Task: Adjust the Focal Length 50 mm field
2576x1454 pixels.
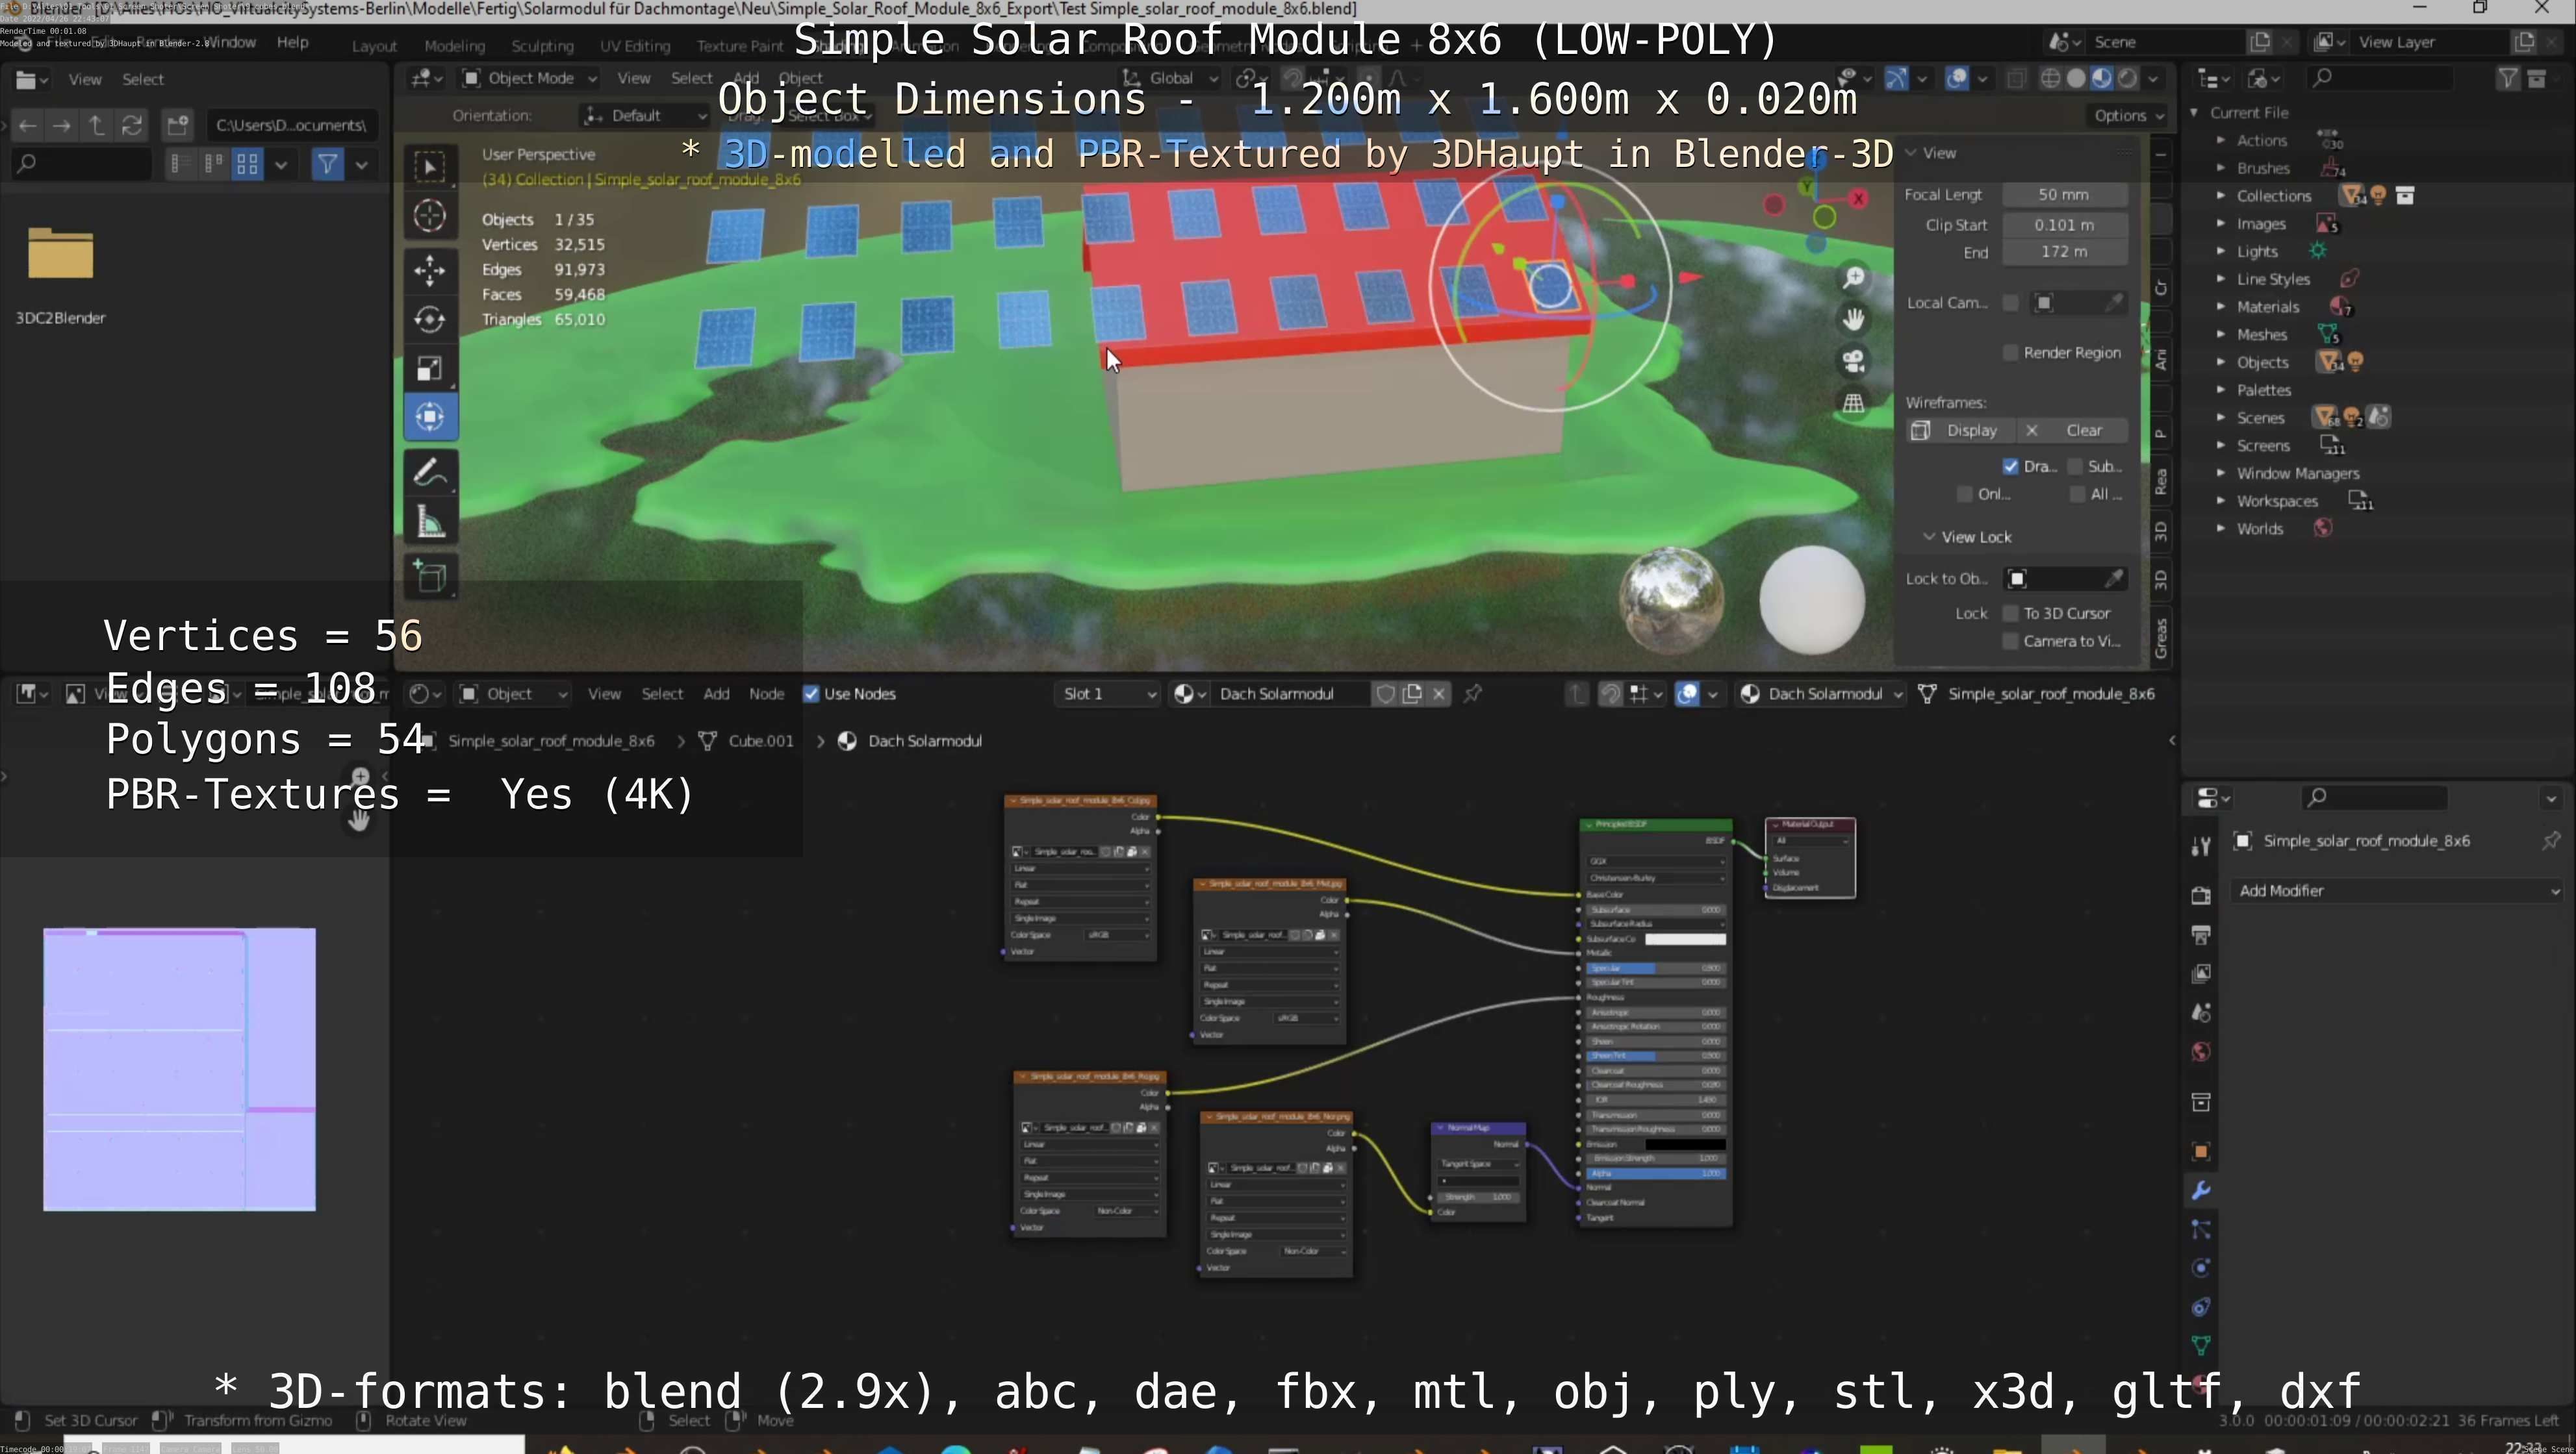Action: pyautogui.click(x=2063, y=195)
